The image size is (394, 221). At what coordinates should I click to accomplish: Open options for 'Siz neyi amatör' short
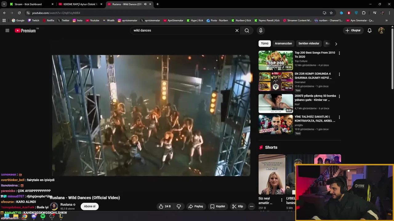pos(282,200)
